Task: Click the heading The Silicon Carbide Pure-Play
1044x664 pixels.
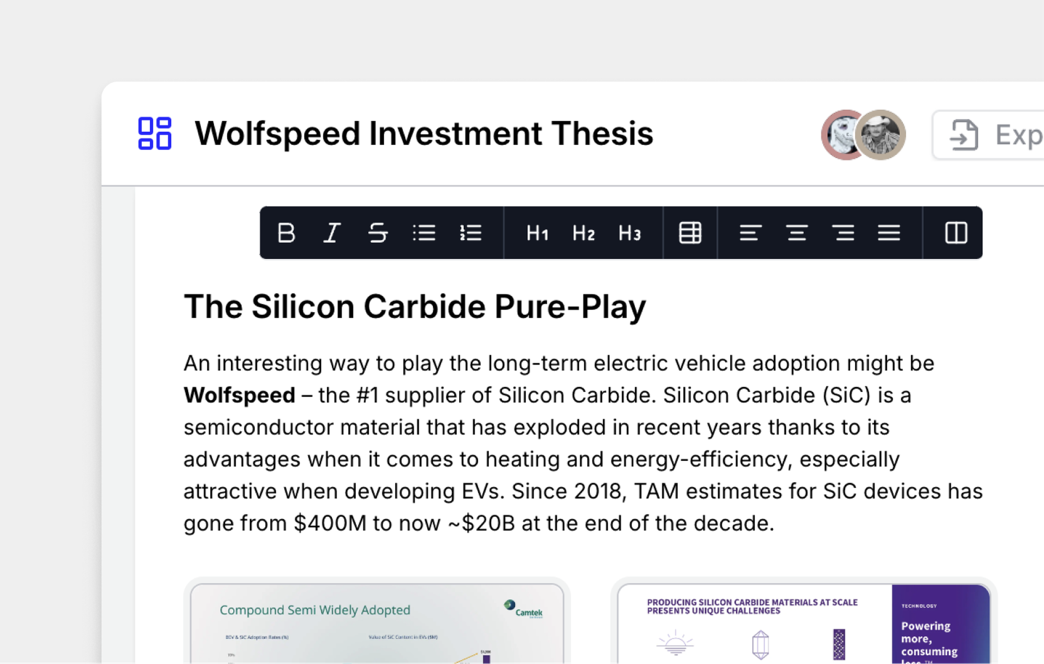Action: pyautogui.click(x=415, y=307)
